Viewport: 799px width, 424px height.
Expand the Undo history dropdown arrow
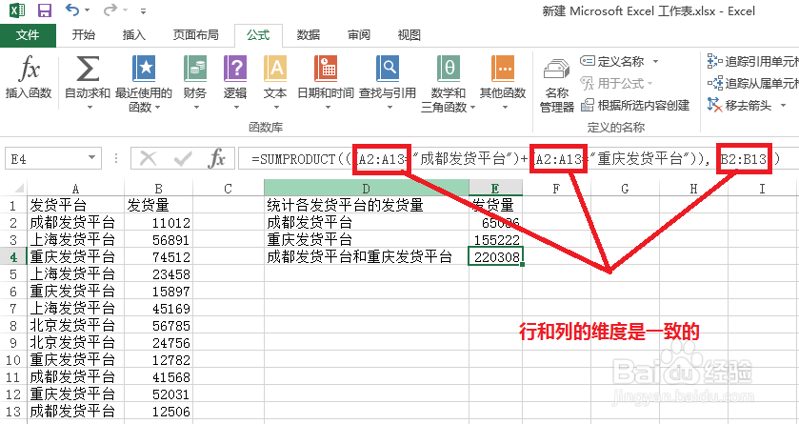pos(87,10)
